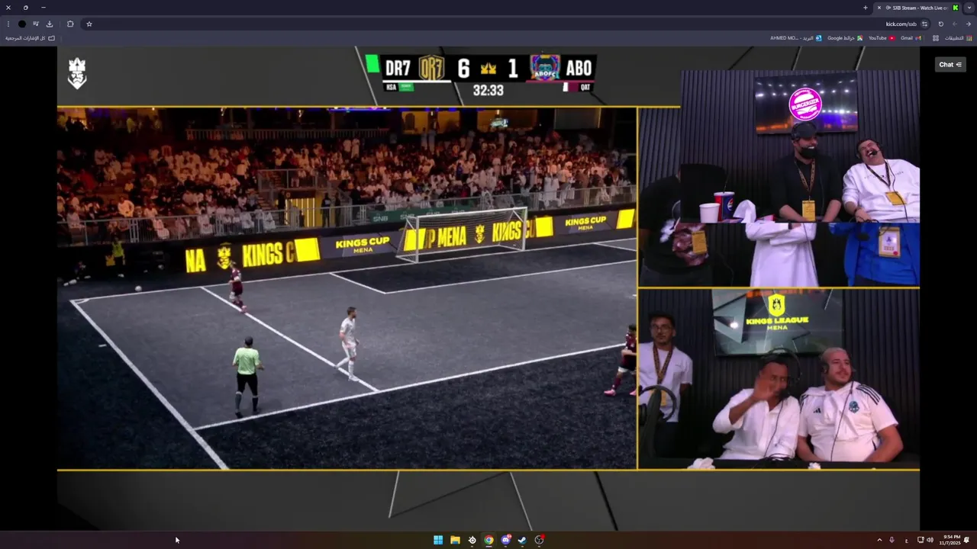Open the Chrome profile avatar
The width and height of the screenshot is (977, 549).
21,24
